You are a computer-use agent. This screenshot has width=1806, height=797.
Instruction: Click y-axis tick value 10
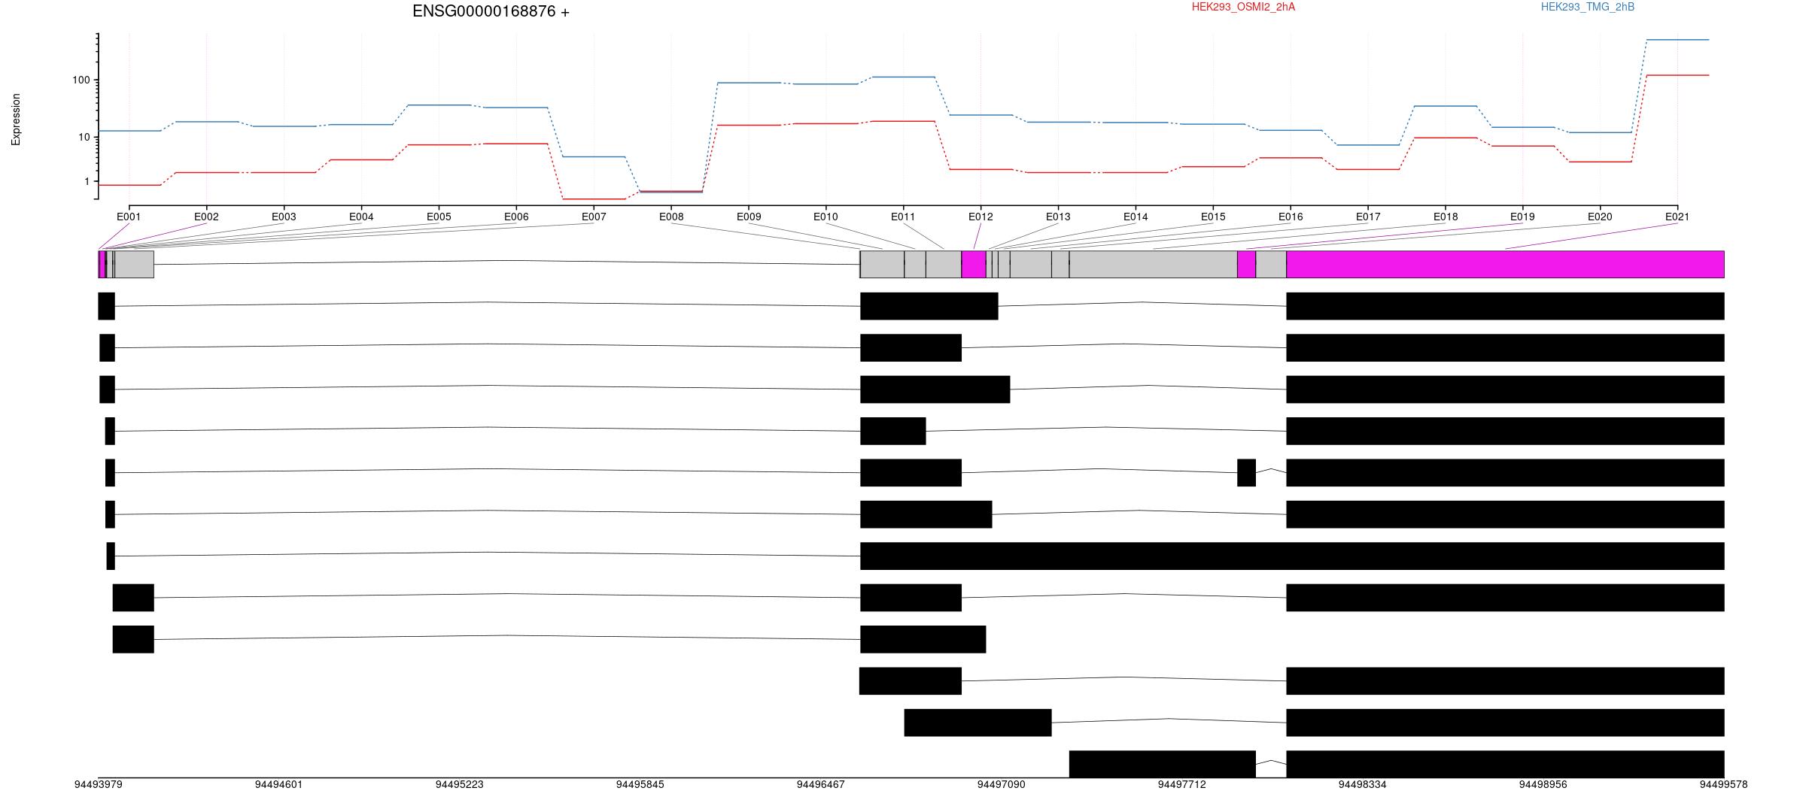84,137
